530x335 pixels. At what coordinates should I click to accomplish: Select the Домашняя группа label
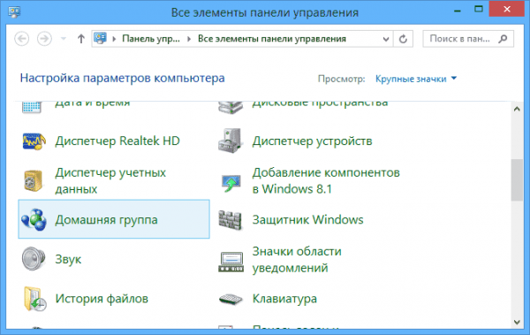pos(107,220)
